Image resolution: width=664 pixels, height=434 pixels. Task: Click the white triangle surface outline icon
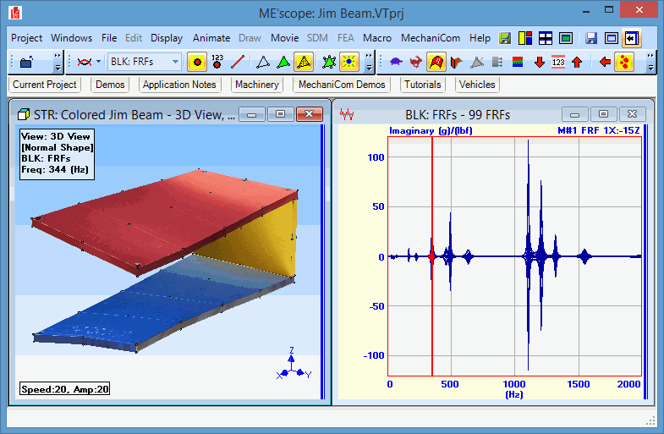(x=262, y=63)
